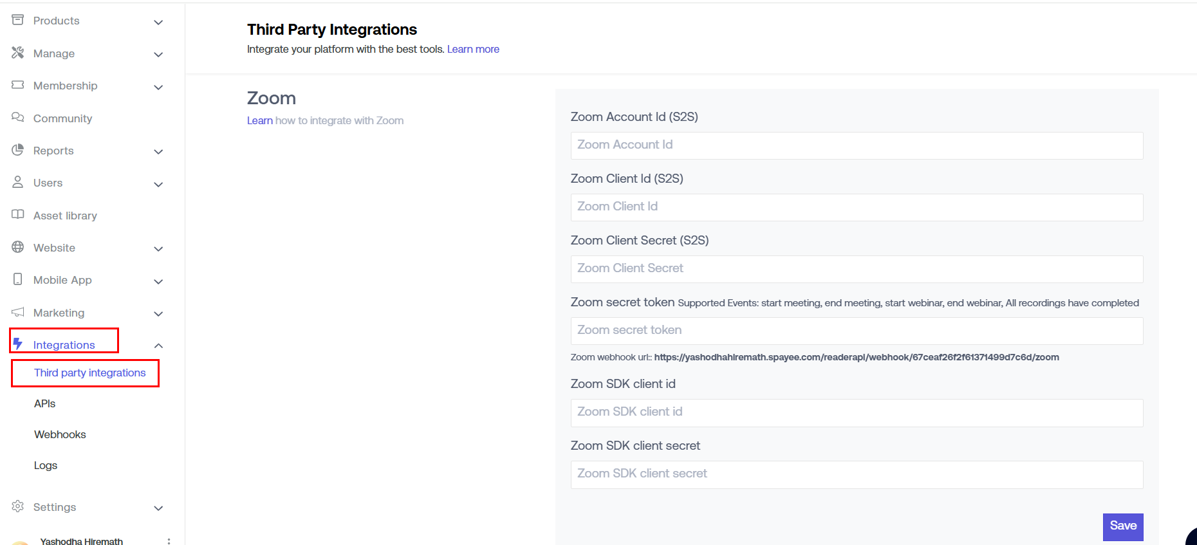Select Logs under Integrations

pos(46,465)
